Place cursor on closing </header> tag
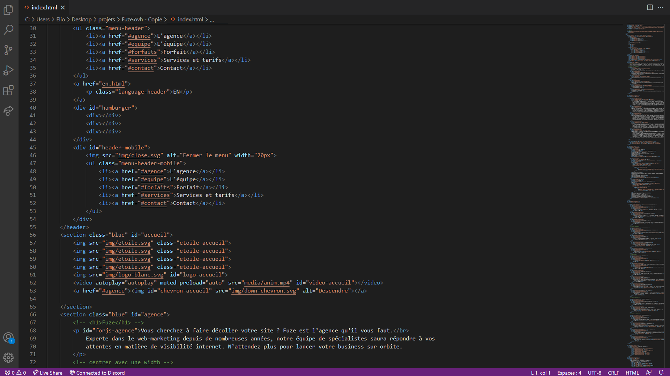Viewport: 670px width, 376px height. coord(74,227)
